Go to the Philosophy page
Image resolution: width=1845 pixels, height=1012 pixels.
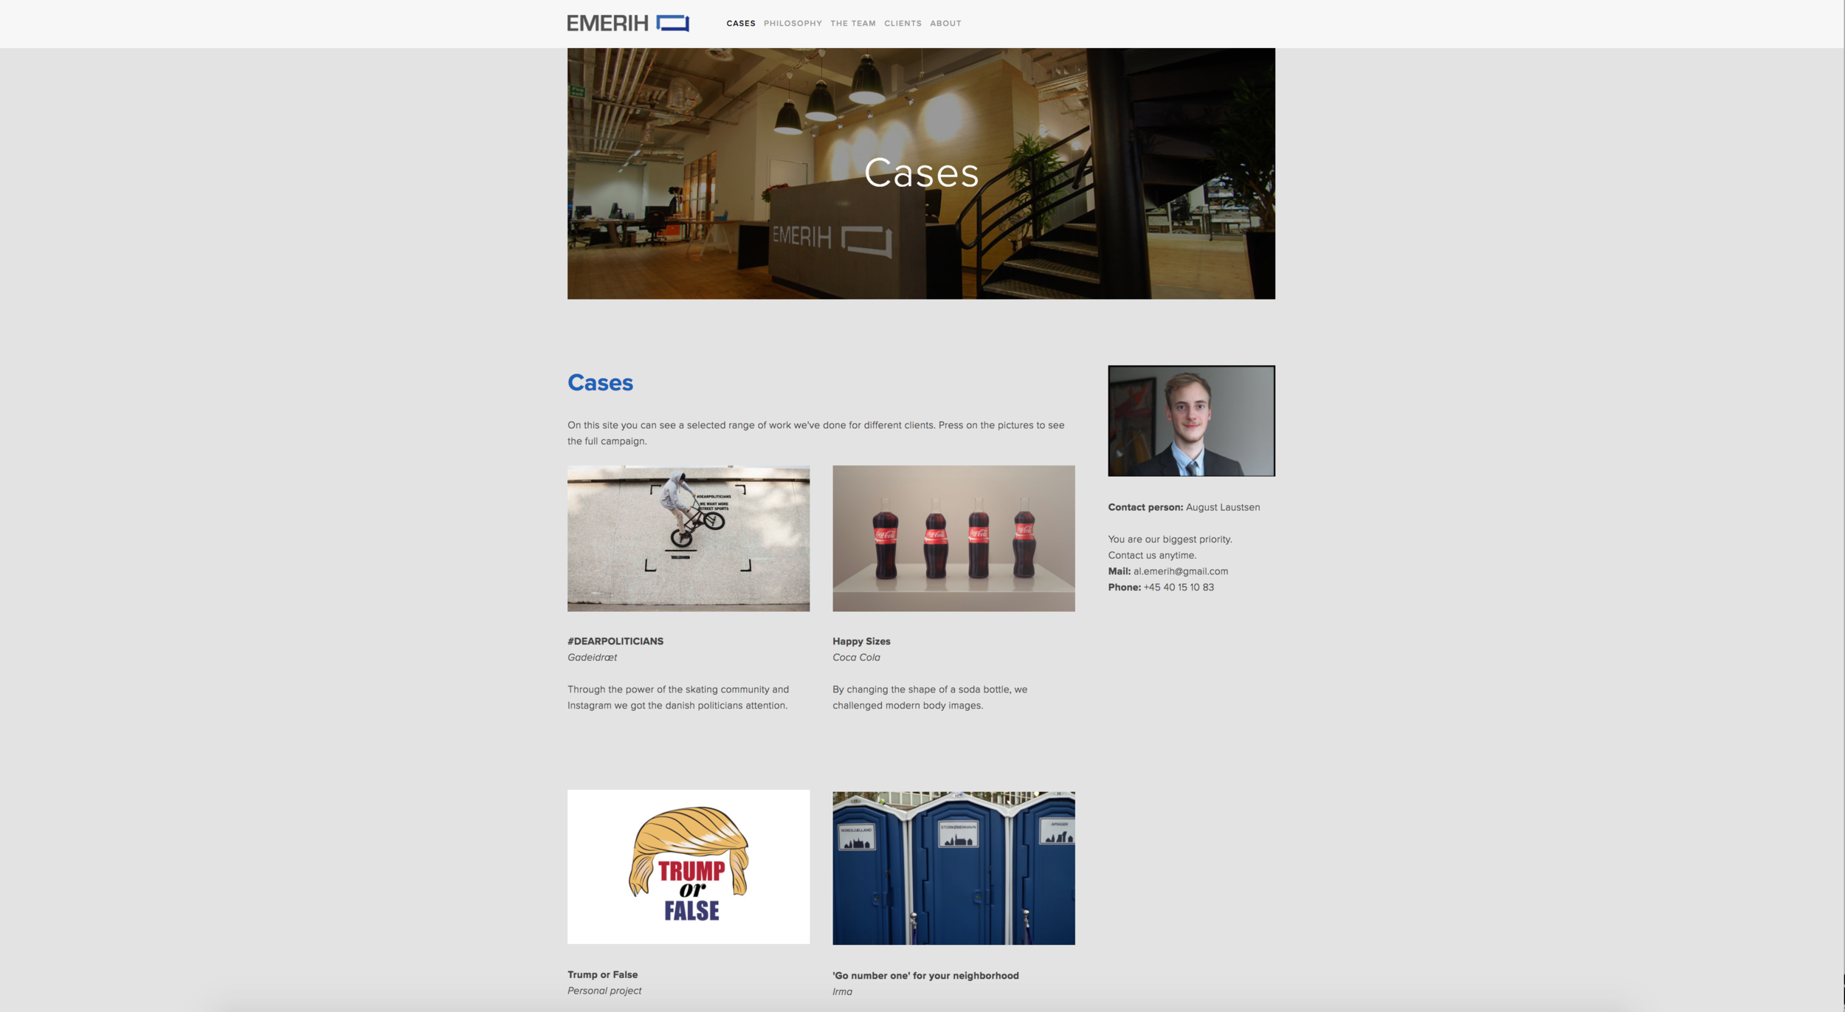(x=792, y=24)
